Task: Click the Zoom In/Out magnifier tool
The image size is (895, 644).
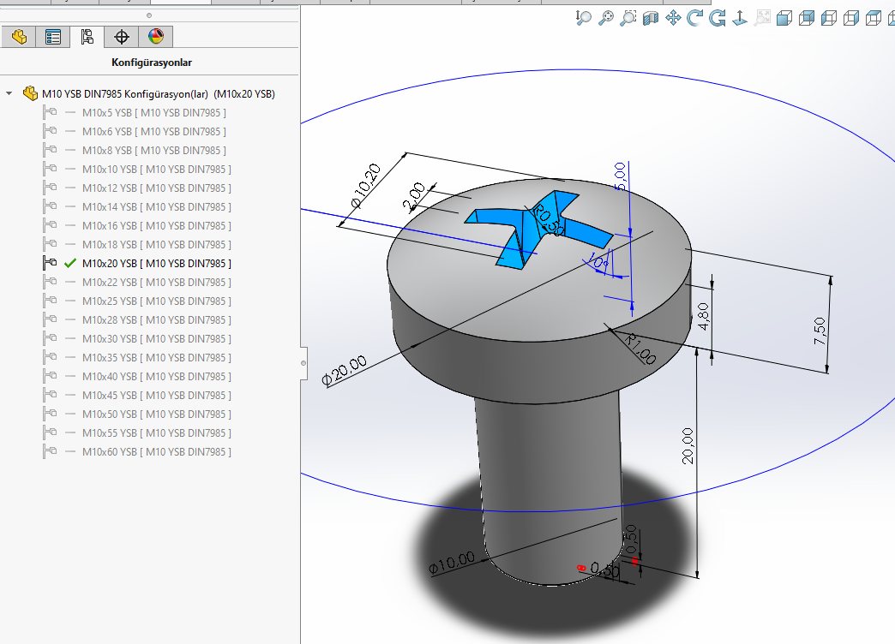Action: [584, 18]
